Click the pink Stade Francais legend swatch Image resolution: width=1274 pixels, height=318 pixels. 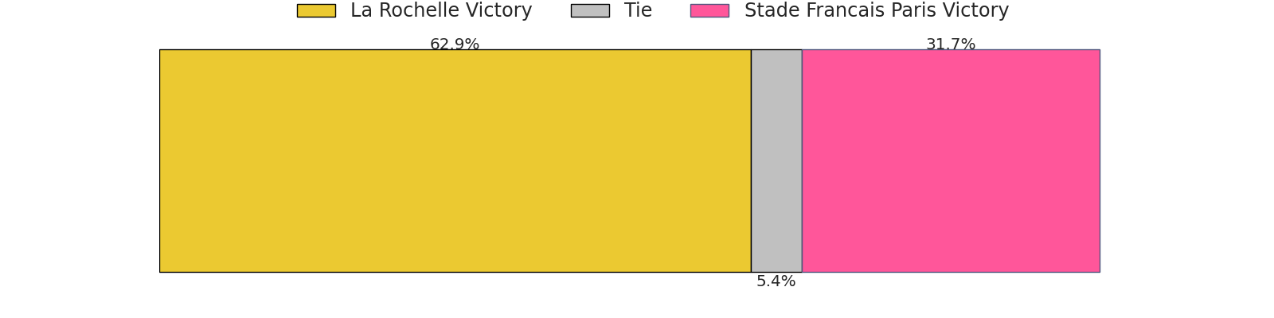click(x=709, y=11)
